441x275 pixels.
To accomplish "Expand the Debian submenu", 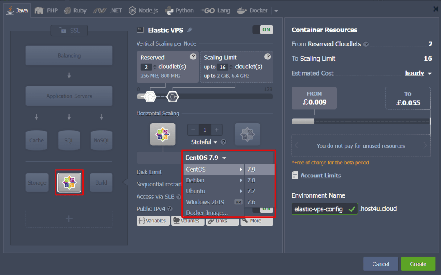I will point(214,180).
